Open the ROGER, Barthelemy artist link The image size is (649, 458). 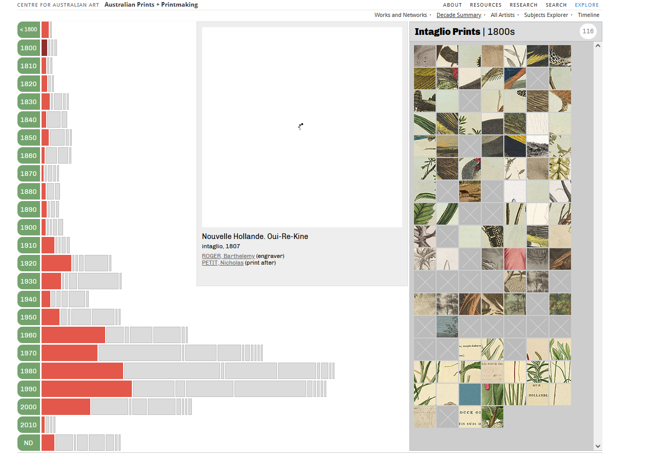coord(228,256)
